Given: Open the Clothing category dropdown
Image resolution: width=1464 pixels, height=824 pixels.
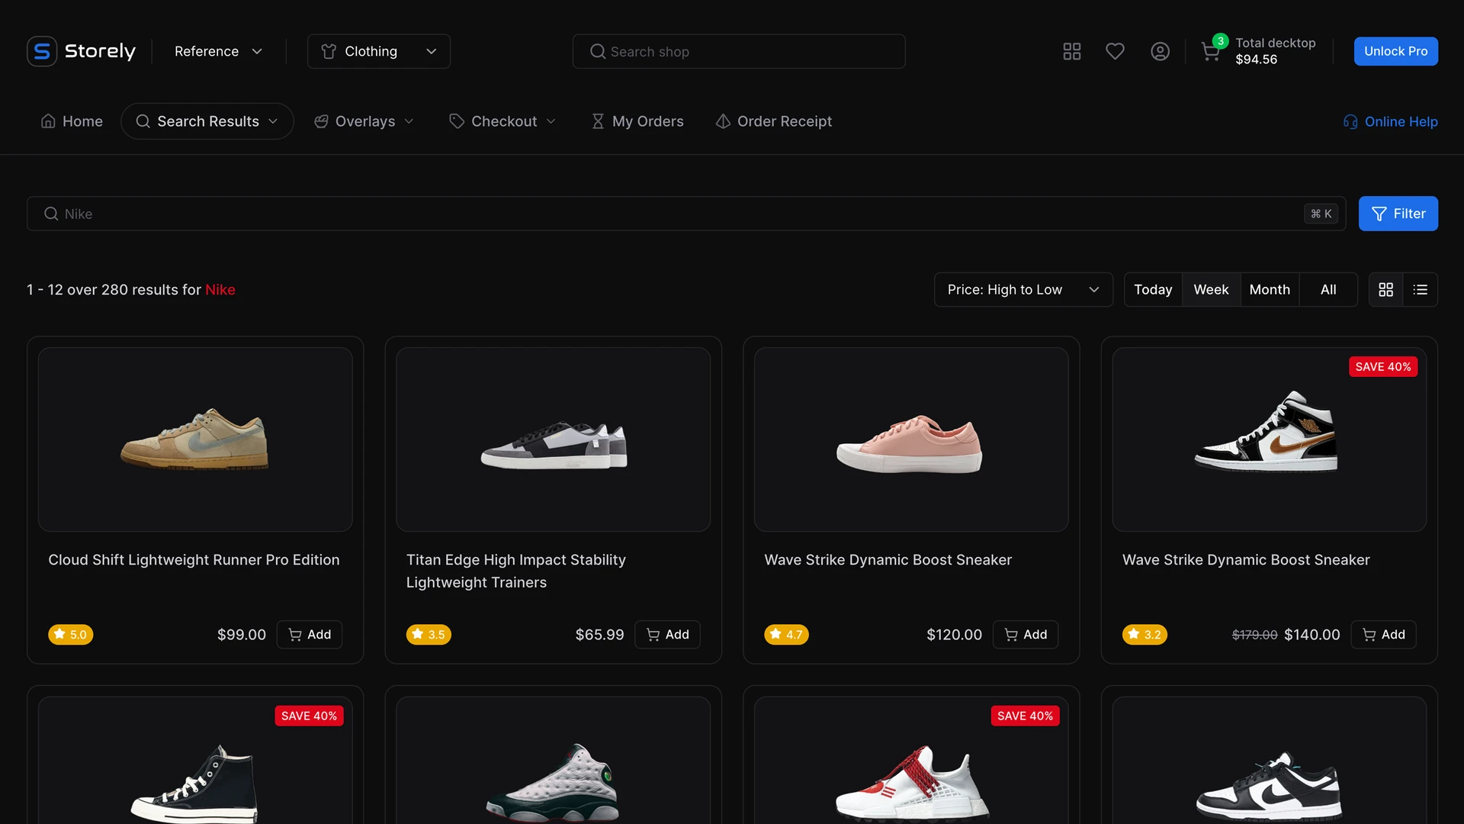Looking at the screenshot, I should point(379,51).
